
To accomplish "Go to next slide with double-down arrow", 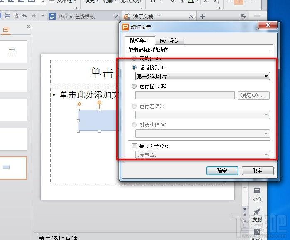I will click(245, 220).
